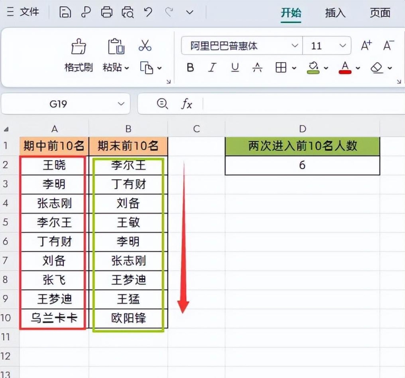Open Print Preview from the toolbar

click(x=128, y=12)
